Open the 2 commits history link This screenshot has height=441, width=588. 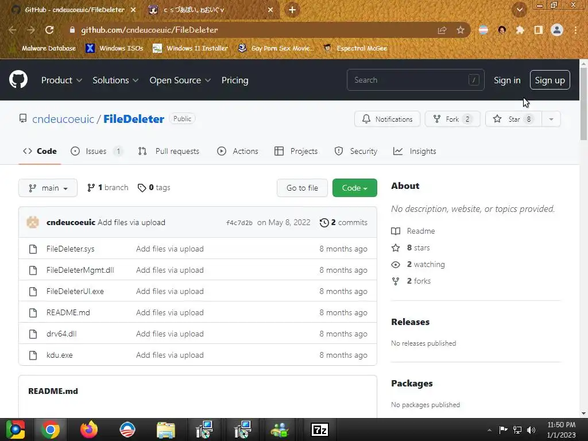(343, 223)
